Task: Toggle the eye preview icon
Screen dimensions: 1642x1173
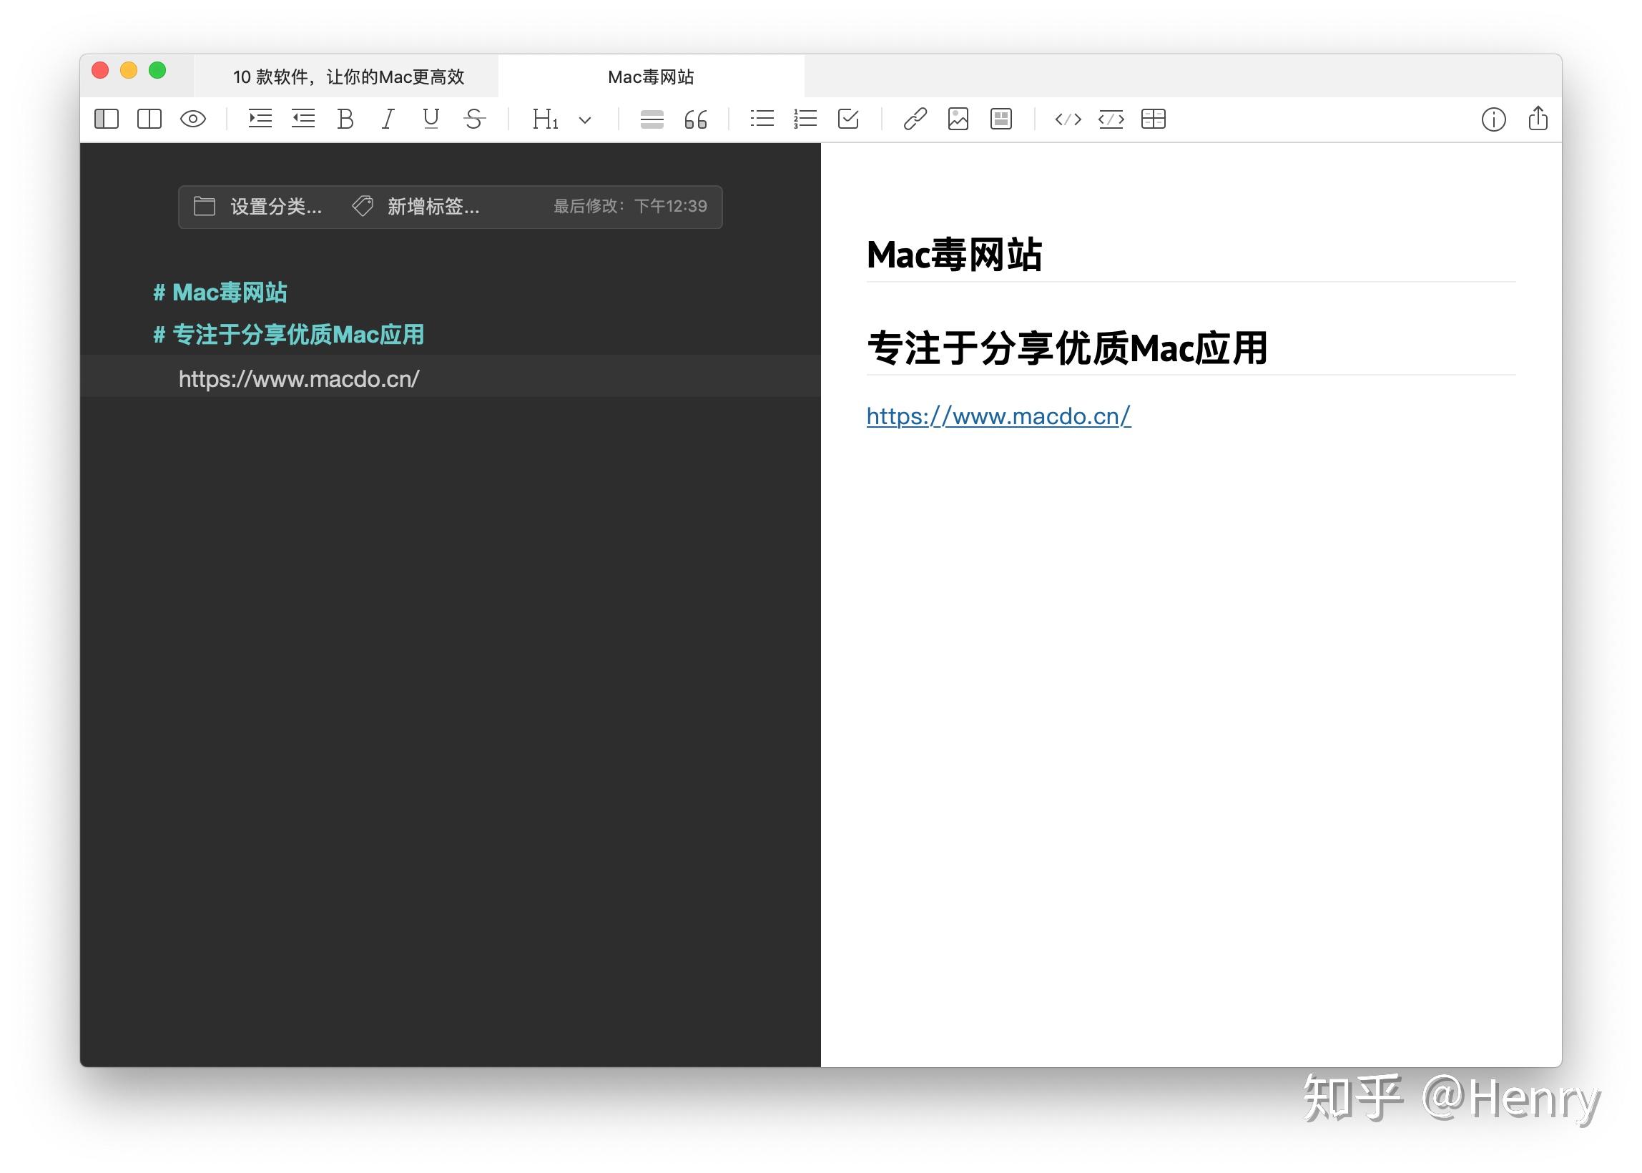Action: point(193,119)
